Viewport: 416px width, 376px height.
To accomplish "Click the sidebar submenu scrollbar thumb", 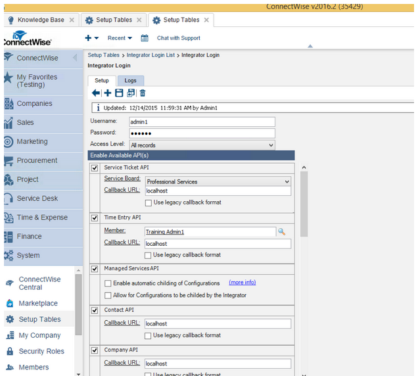I will tap(78, 304).
